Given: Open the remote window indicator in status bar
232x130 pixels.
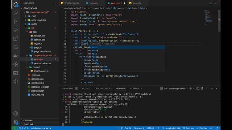Looking at the screenshot, I should point(14,128).
